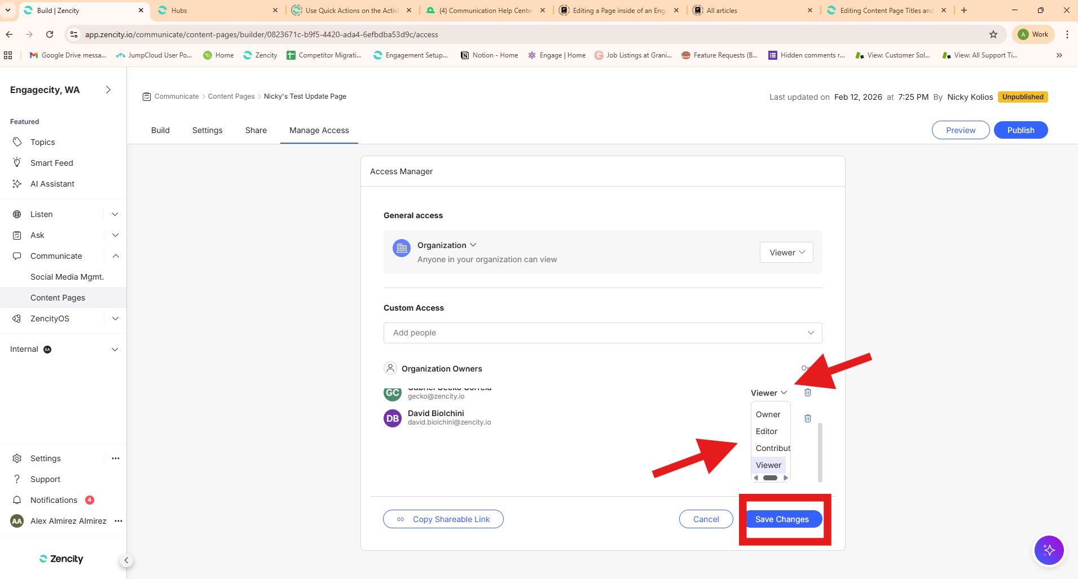Click the Topics tag icon
Viewport: 1078px width, 579px height.
point(17,142)
